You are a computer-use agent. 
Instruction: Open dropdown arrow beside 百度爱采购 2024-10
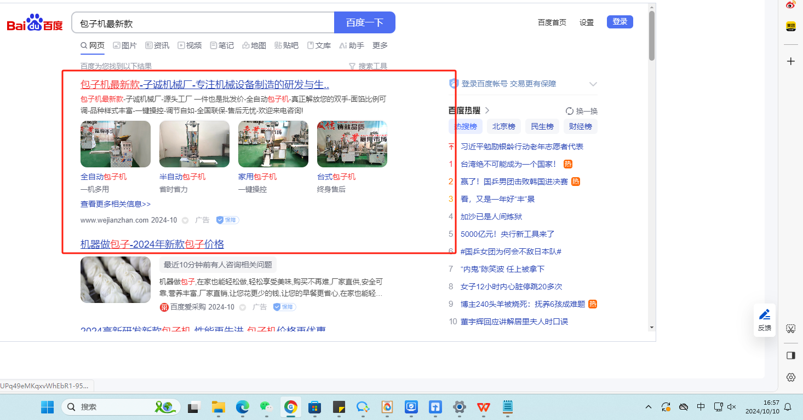click(242, 307)
